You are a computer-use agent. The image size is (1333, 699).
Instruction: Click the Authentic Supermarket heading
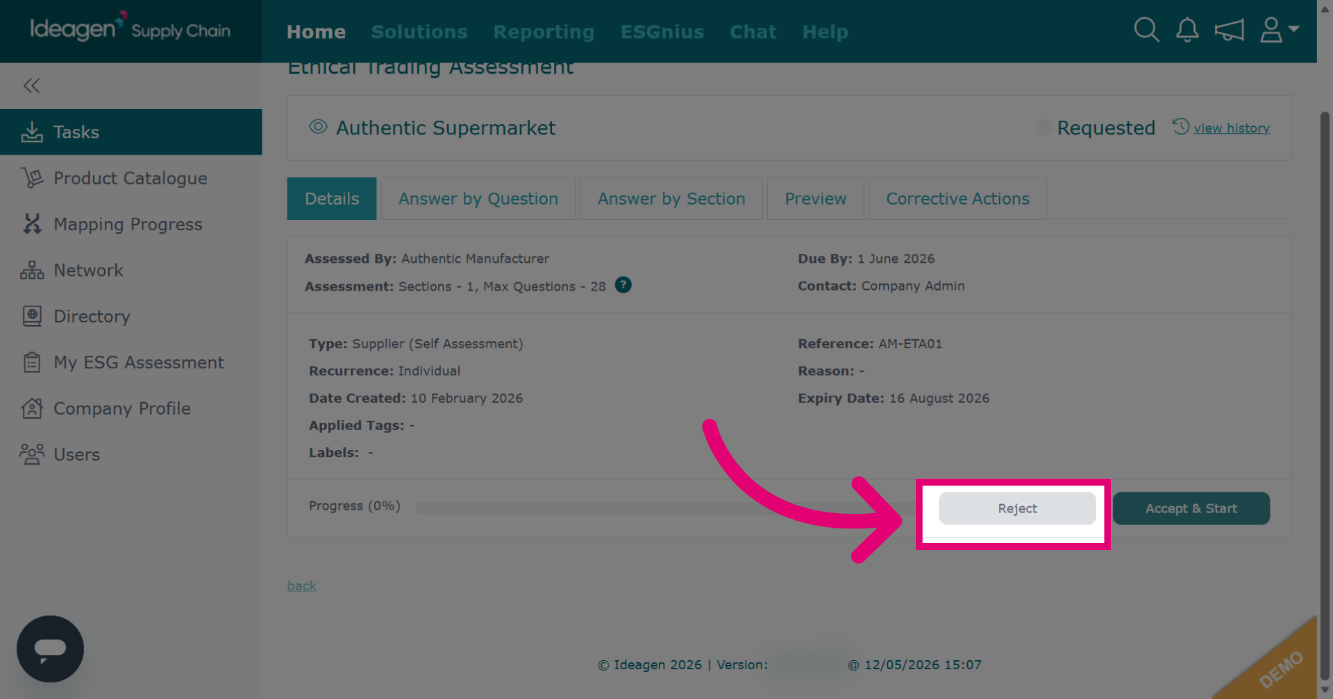tap(446, 128)
